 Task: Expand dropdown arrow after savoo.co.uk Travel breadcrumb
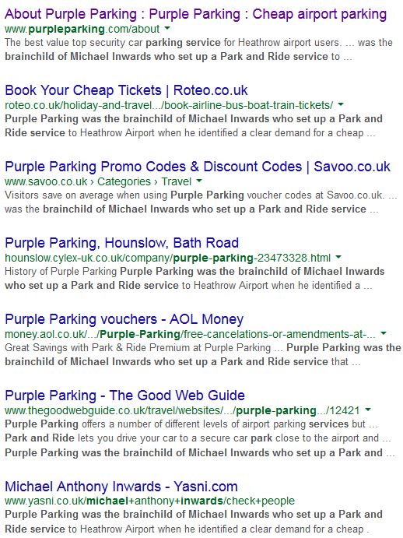coord(199,181)
